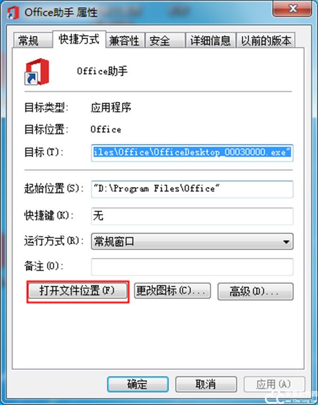This screenshot has width=318, height=405.
Task: Open the 详细信息 tab
Action: click(210, 40)
